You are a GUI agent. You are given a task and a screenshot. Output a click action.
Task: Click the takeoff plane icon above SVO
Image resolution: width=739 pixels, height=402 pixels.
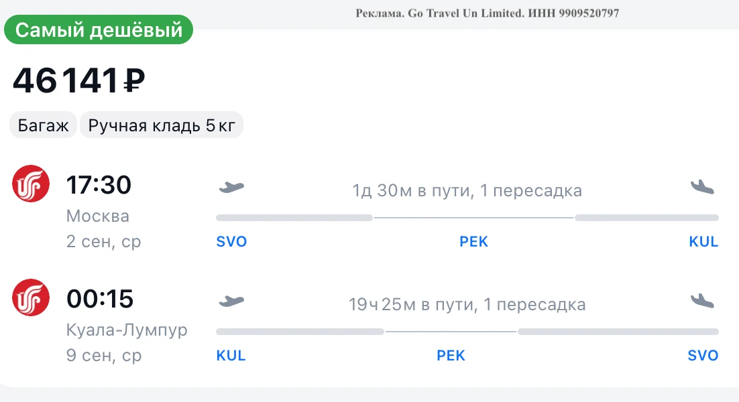(x=231, y=188)
